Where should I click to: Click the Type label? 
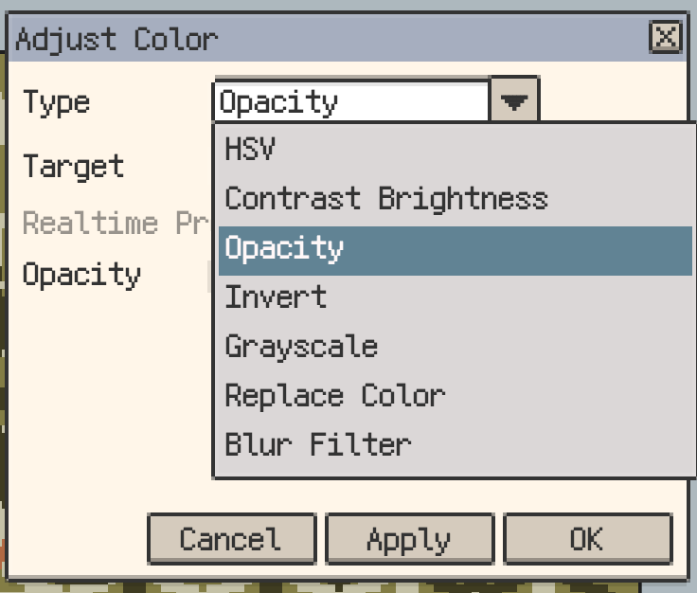[x=56, y=102]
